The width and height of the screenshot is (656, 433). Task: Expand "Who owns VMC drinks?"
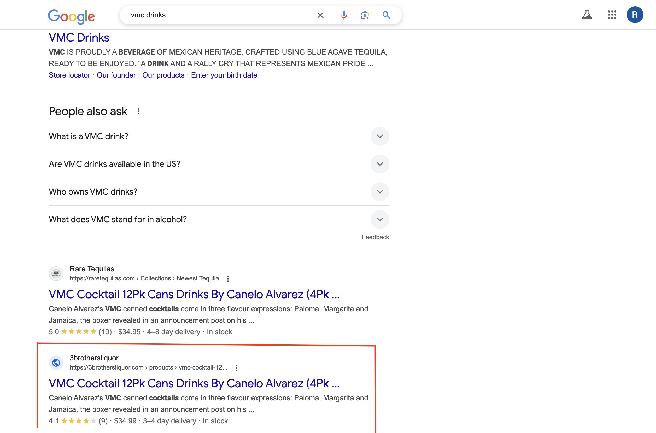coord(380,192)
